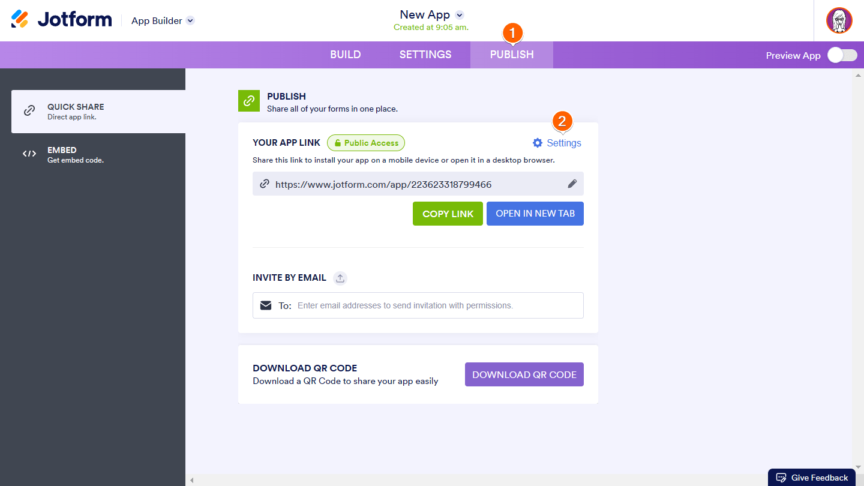Screen dimensions: 864x486
Task: Click the Download QR Code button
Action: point(524,374)
